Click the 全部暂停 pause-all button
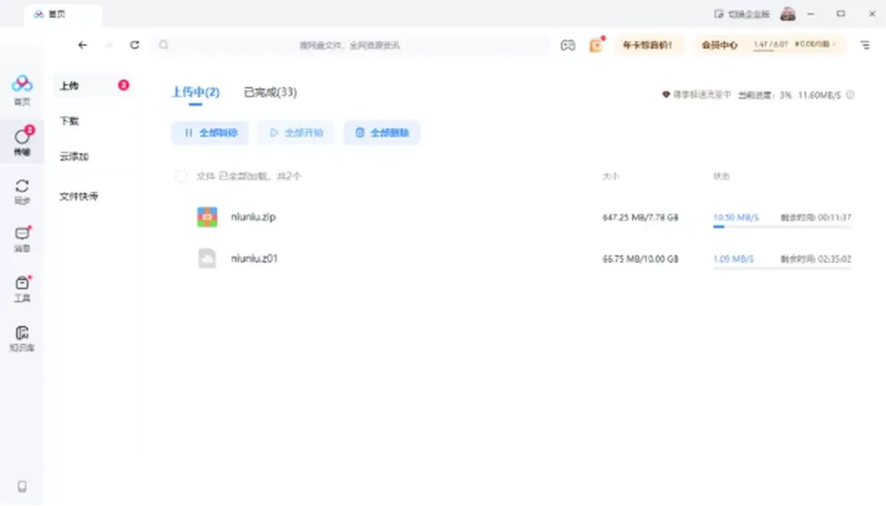This screenshot has width=886, height=506. pos(210,133)
